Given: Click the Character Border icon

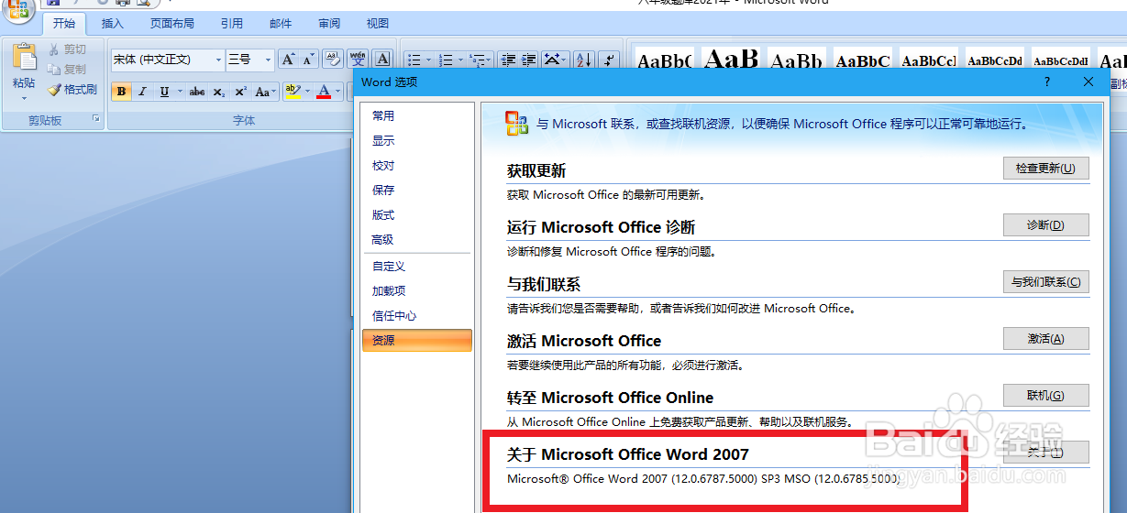Looking at the screenshot, I should click(x=382, y=60).
